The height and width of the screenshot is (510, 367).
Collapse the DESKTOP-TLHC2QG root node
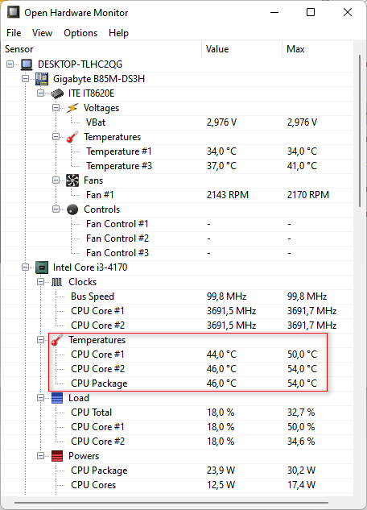click(10, 64)
